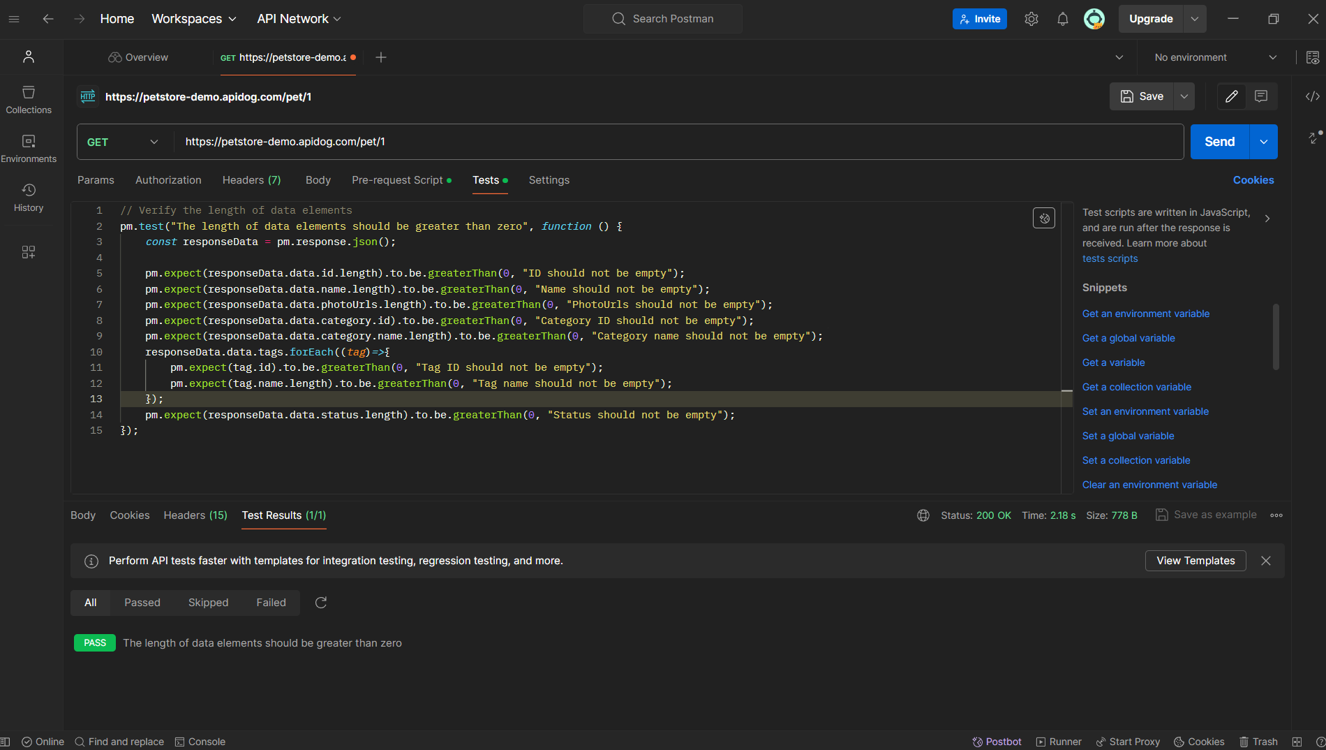Open the No environment dropdown
Viewport: 1326px width, 750px height.
(x=1215, y=57)
